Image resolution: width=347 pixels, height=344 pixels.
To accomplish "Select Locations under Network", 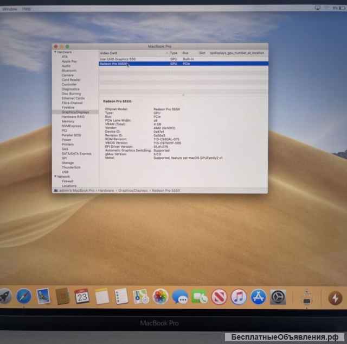I will click(69, 186).
